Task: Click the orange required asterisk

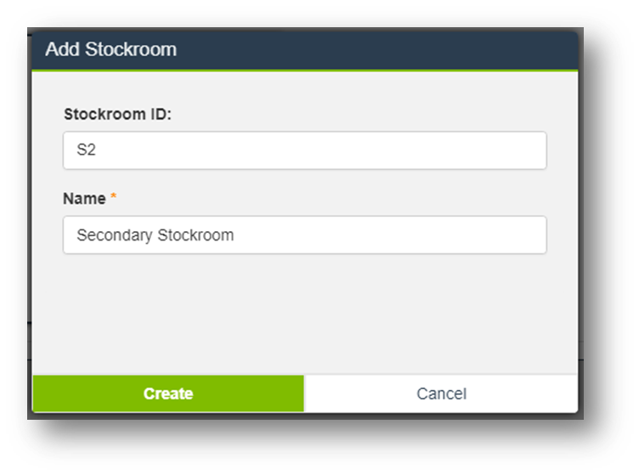Action: coord(114,198)
